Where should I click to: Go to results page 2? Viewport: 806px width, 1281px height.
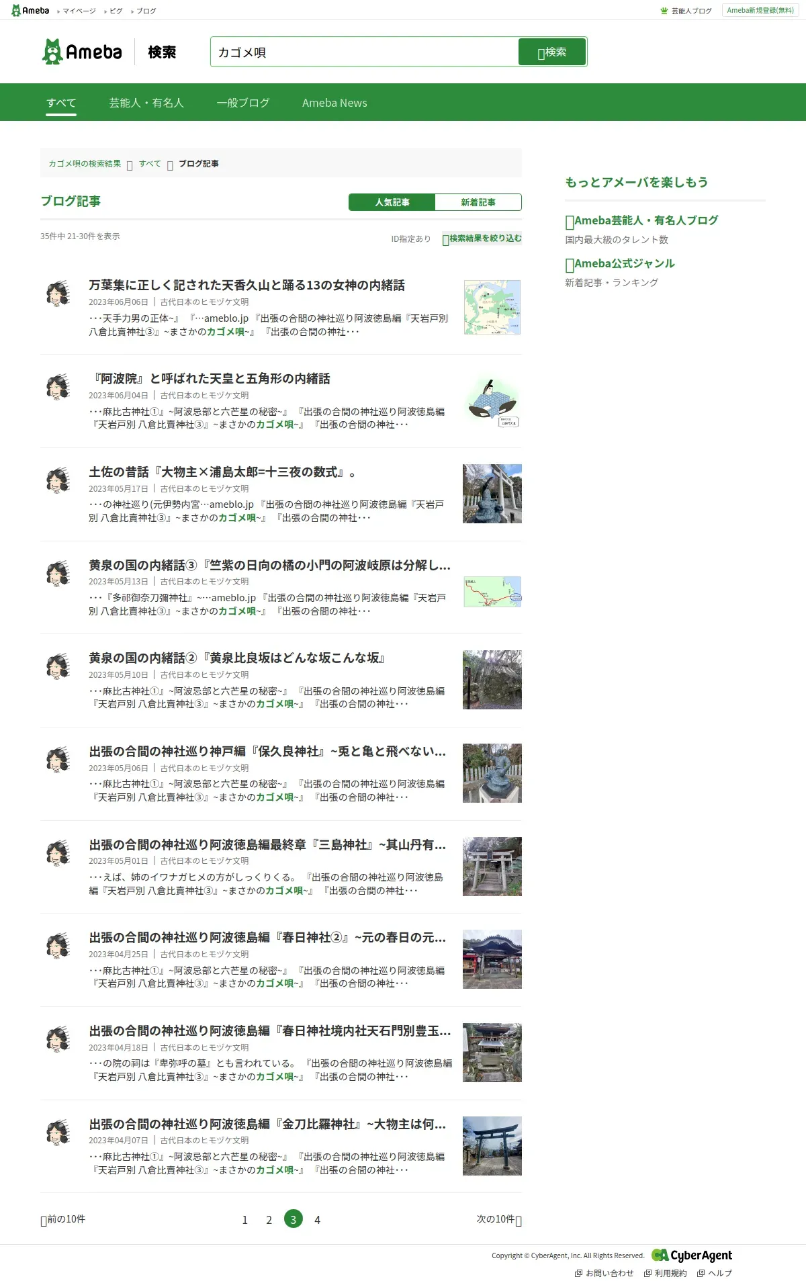click(x=269, y=1219)
